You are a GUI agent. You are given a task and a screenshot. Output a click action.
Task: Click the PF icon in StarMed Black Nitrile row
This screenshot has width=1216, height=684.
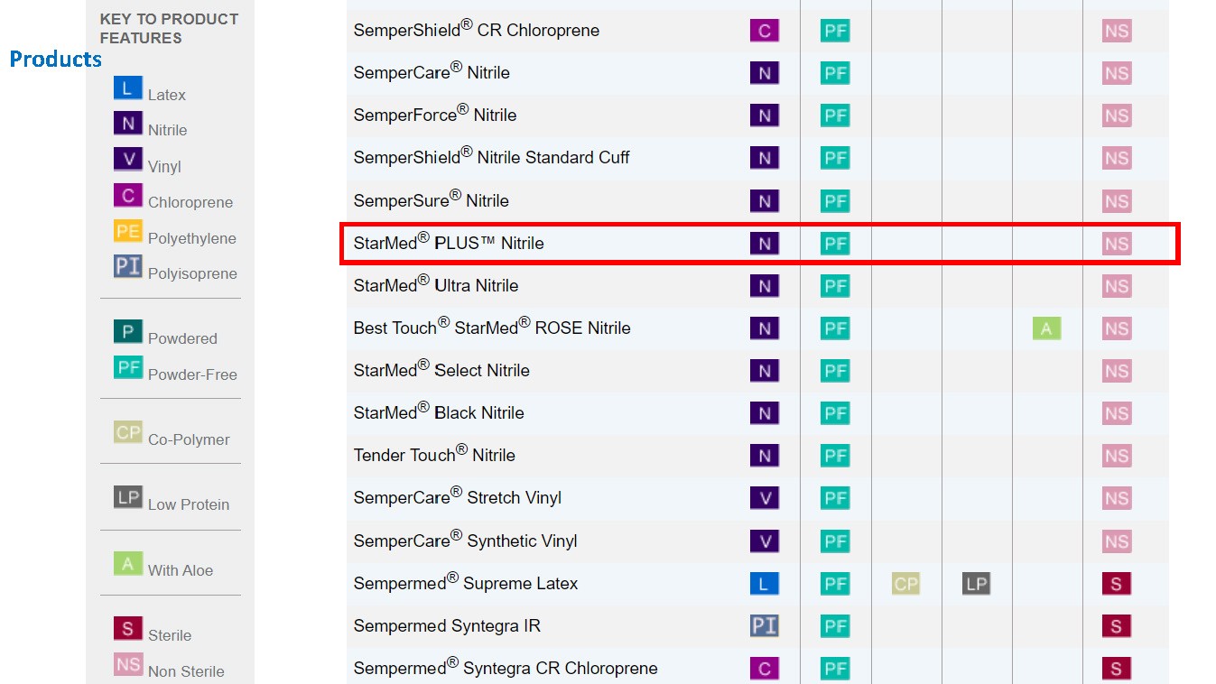pyautogui.click(x=836, y=413)
